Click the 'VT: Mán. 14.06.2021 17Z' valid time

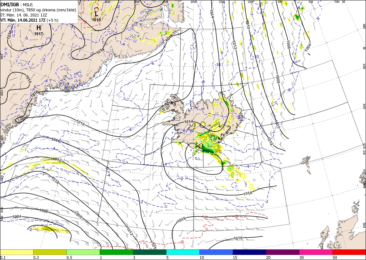(23, 20)
